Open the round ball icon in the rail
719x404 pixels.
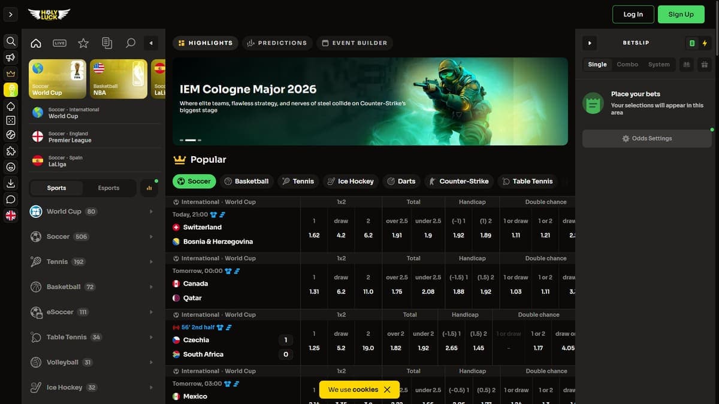pyautogui.click(x=10, y=135)
